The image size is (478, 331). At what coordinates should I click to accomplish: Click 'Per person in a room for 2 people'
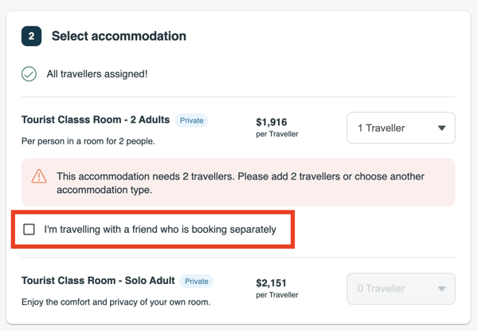coord(88,141)
